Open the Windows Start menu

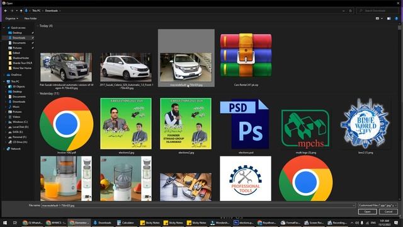(5, 223)
